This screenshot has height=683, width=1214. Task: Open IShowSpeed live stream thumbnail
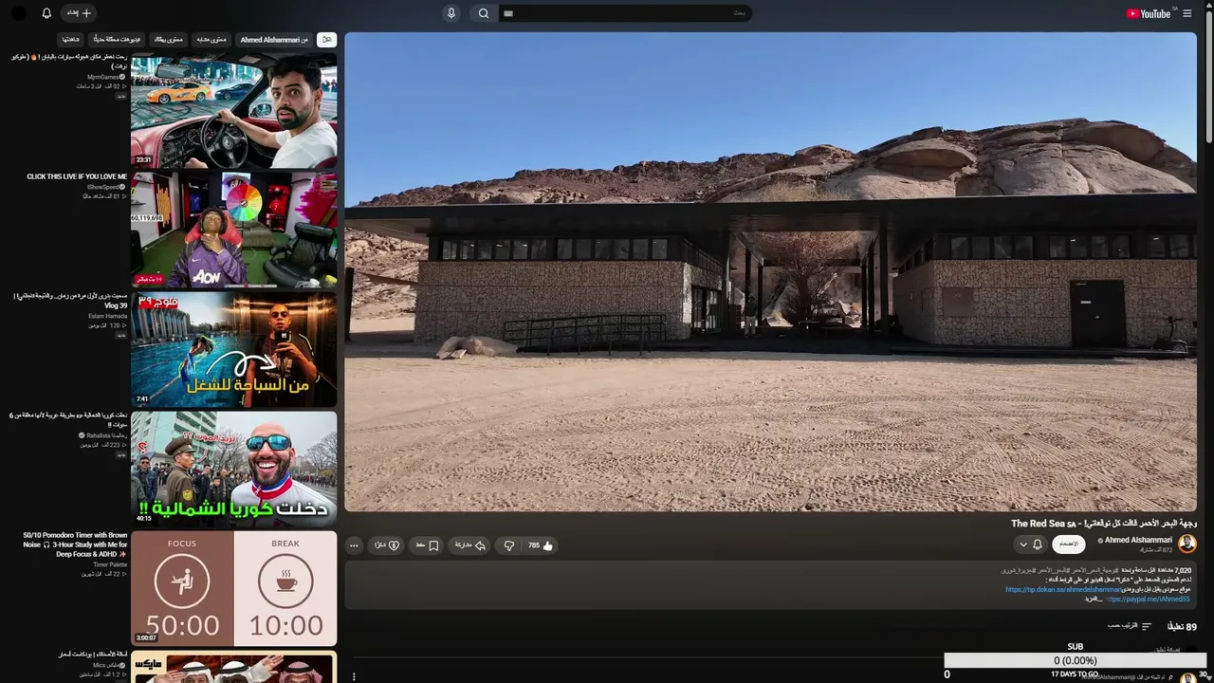233,230
